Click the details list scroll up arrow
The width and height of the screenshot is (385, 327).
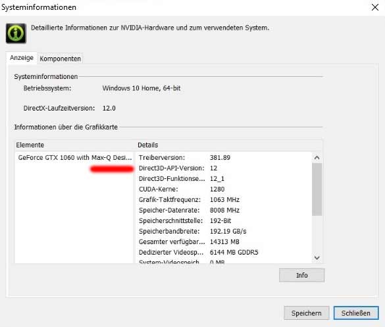pos(317,158)
